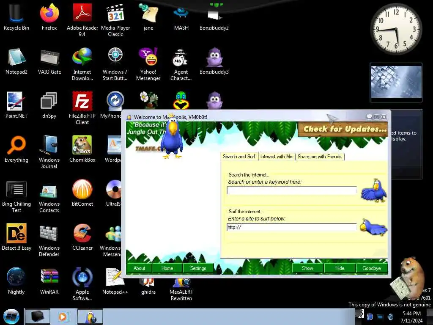The image size is (433, 325).
Task: Launch Yahoo! Messenger icon
Action: click(148, 64)
